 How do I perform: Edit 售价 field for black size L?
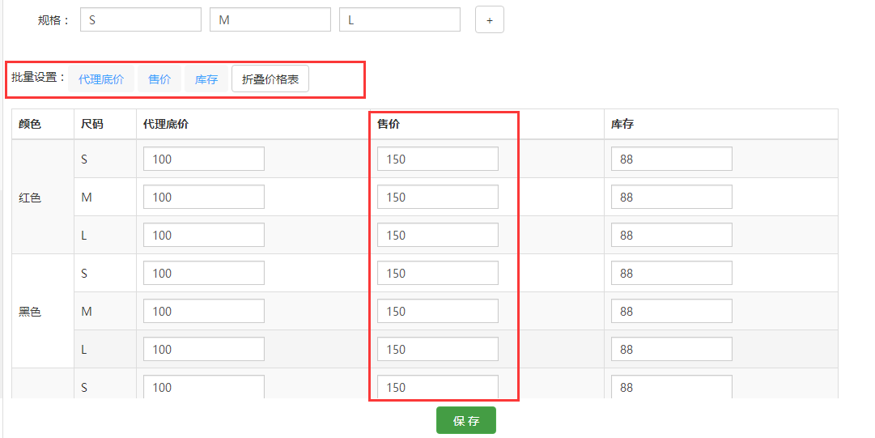click(437, 350)
